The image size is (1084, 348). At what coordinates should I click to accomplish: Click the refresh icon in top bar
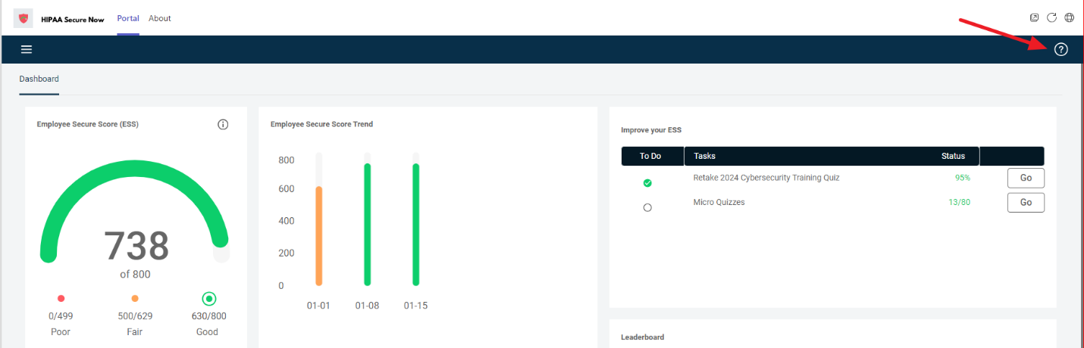tap(1051, 17)
